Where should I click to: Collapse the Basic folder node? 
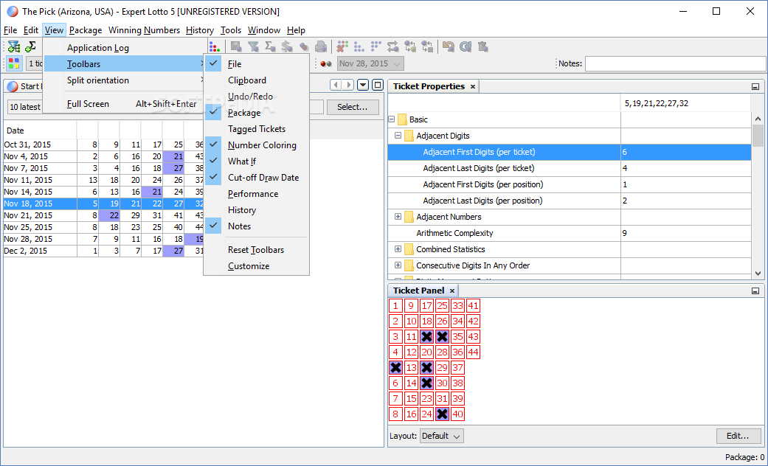coord(392,119)
